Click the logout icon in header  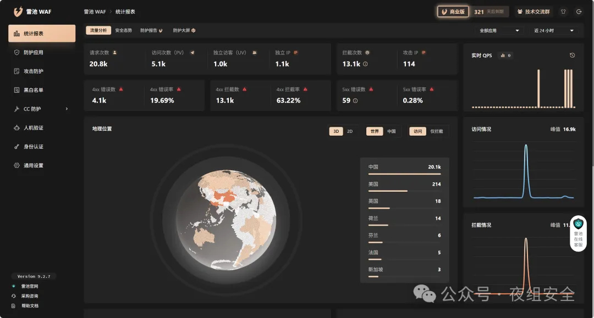pos(579,12)
